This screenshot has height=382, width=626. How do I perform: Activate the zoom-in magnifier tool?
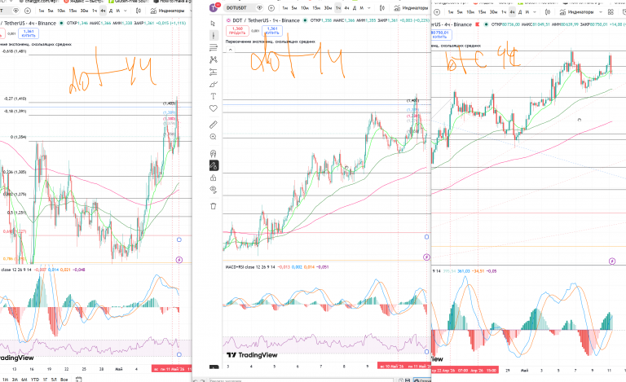pos(214,137)
